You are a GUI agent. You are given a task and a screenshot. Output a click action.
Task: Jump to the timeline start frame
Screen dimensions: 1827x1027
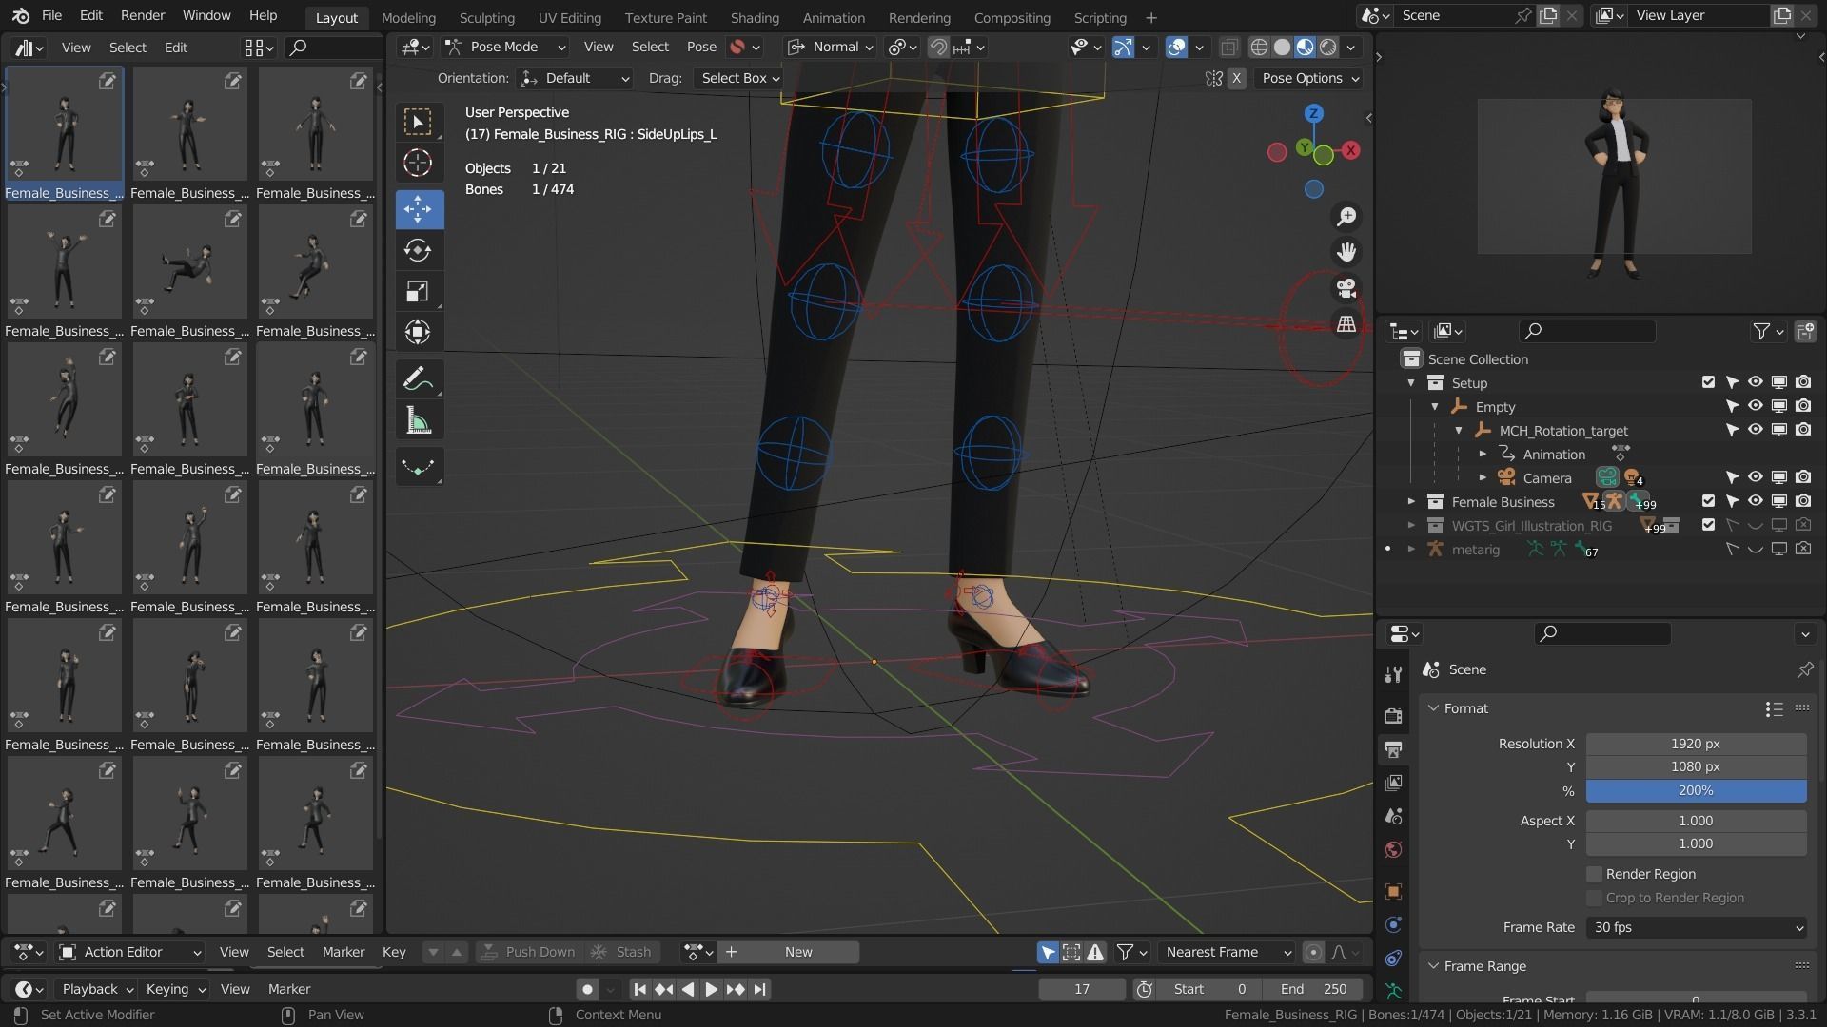[x=639, y=989]
